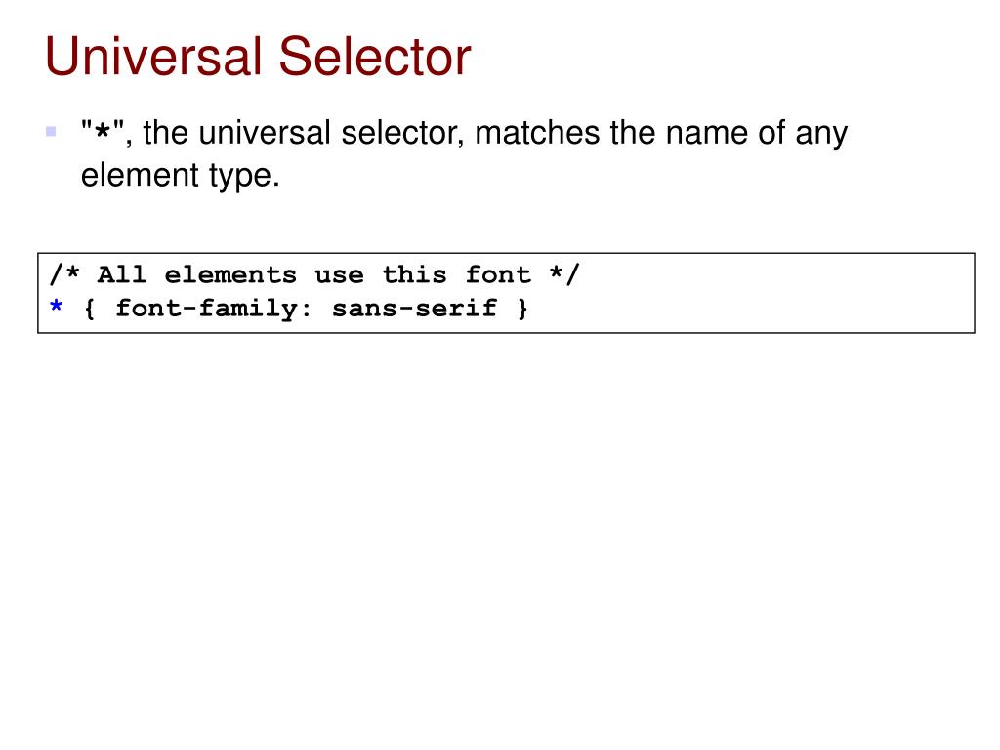Click the word "All" in code comment

click(x=122, y=274)
